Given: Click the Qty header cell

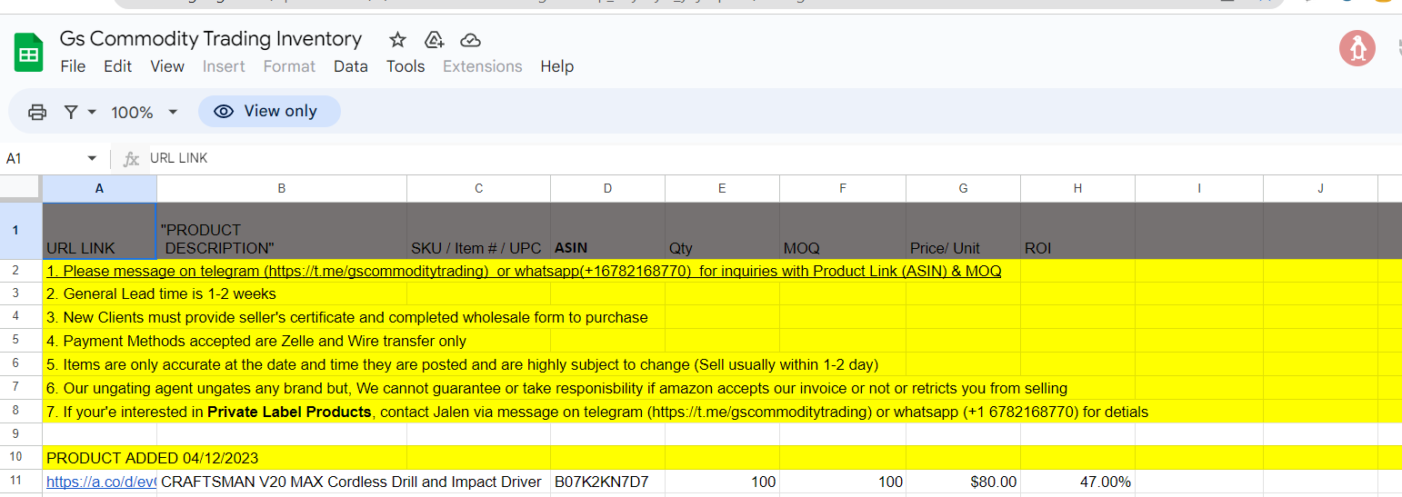Looking at the screenshot, I should coord(723,231).
